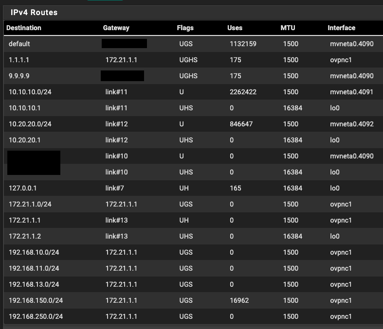Viewport: 383px width, 329px height.
Task: Click gateway 172.21.1.1 in 1.1.1.1 row
Action: [121, 60]
